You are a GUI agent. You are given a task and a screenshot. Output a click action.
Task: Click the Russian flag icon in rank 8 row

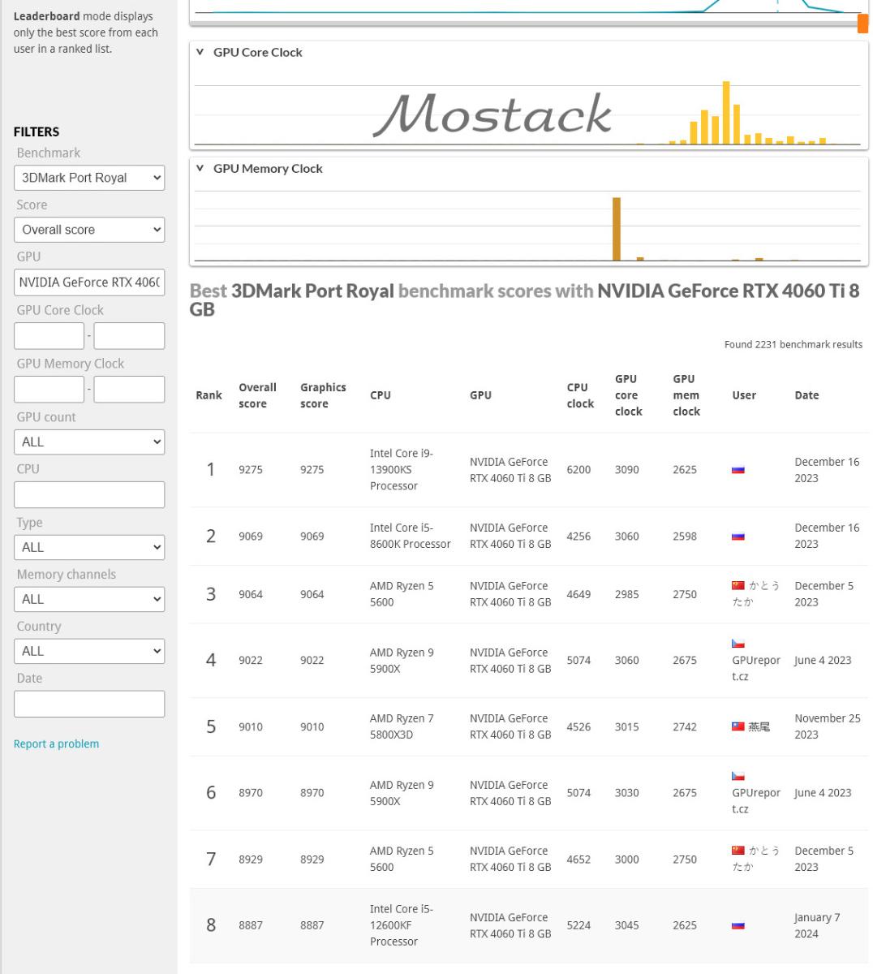click(738, 925)
